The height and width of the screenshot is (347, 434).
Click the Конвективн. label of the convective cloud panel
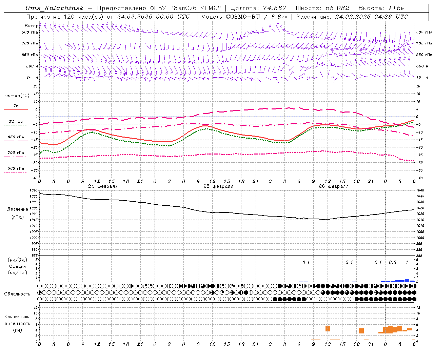(18, 317)
